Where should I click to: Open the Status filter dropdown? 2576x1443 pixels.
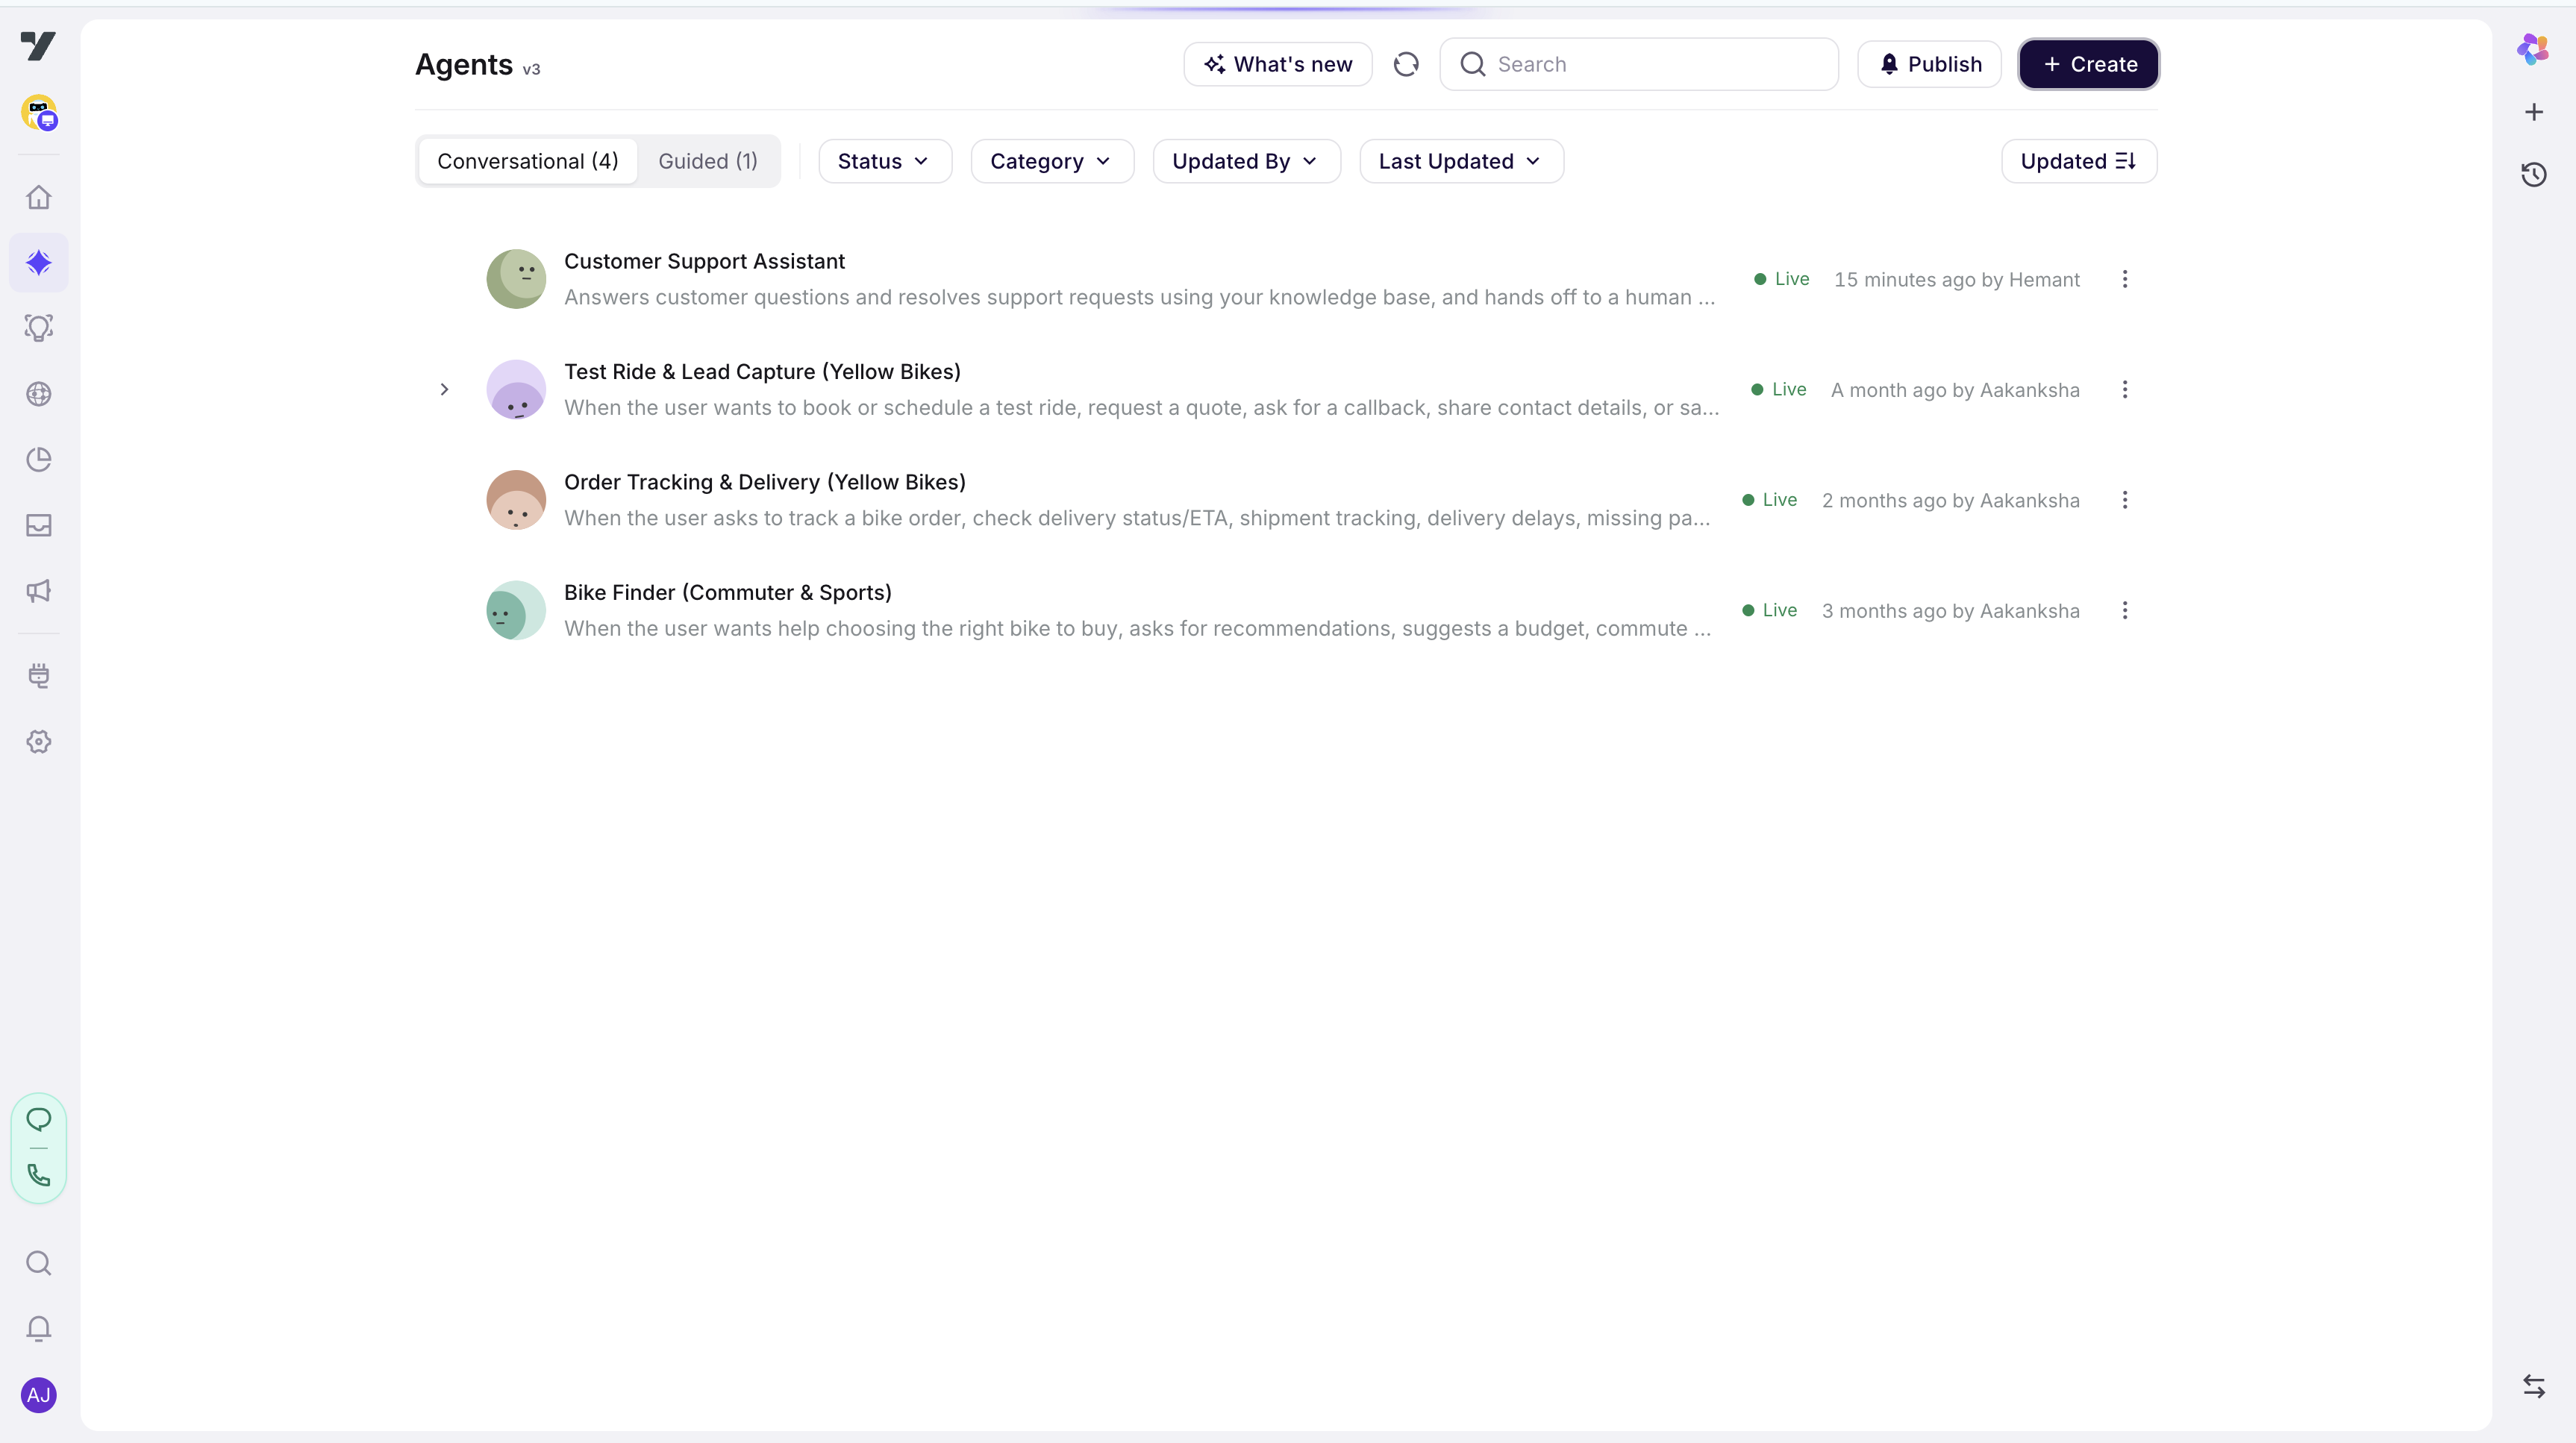885,161
